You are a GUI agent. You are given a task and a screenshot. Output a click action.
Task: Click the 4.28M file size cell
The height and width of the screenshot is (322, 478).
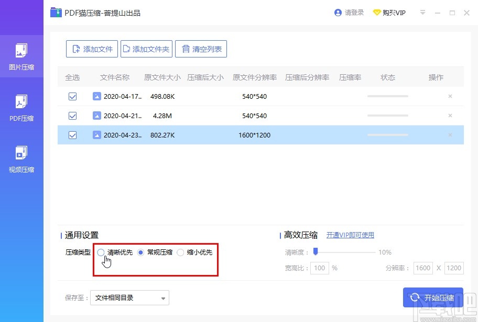[162, 116]
